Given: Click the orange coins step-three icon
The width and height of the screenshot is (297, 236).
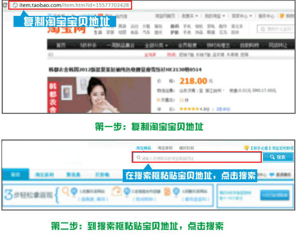Looking at the screenshot, I should tap(167, 192).
